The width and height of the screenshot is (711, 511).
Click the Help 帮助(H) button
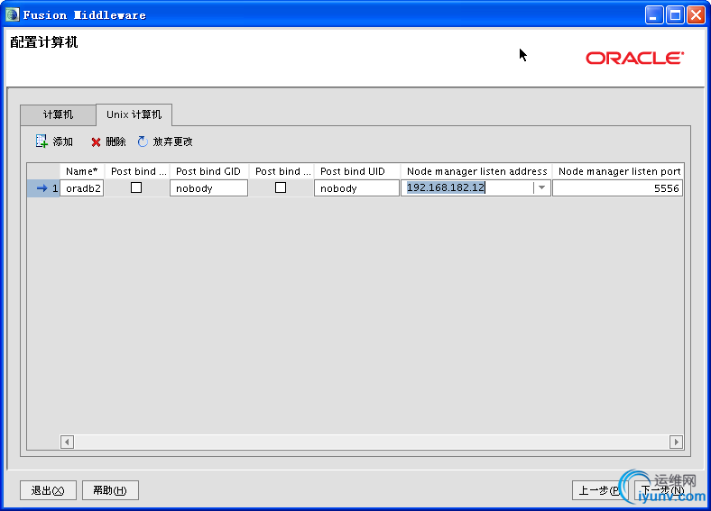(110, 490)
